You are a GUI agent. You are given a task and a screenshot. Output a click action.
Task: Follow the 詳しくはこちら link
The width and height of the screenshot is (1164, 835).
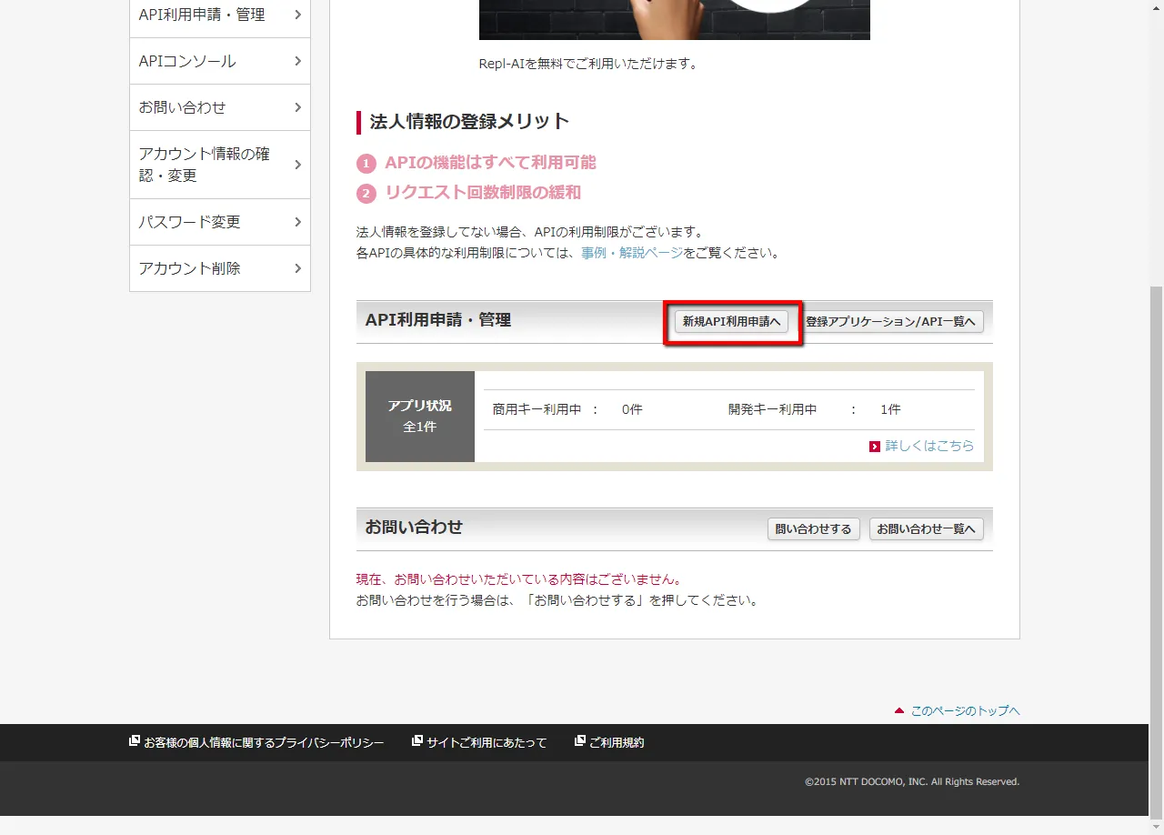[929, 446]
